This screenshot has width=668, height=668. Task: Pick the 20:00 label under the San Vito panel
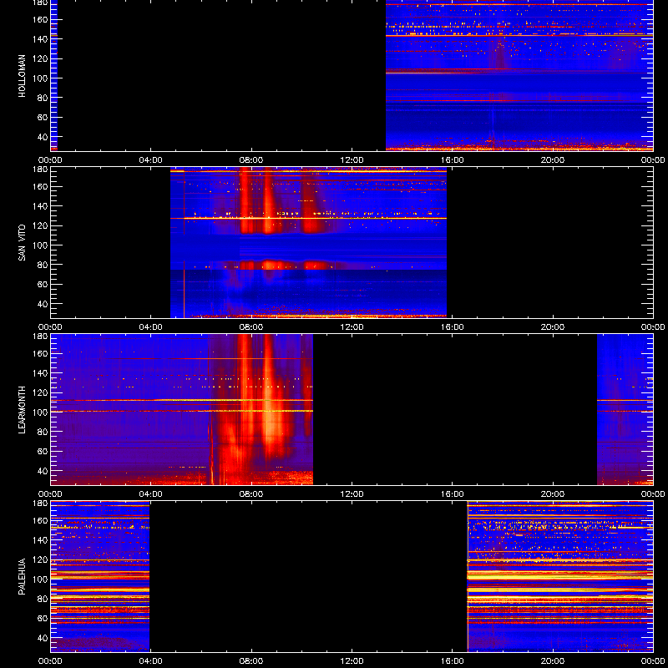[553, 327]
